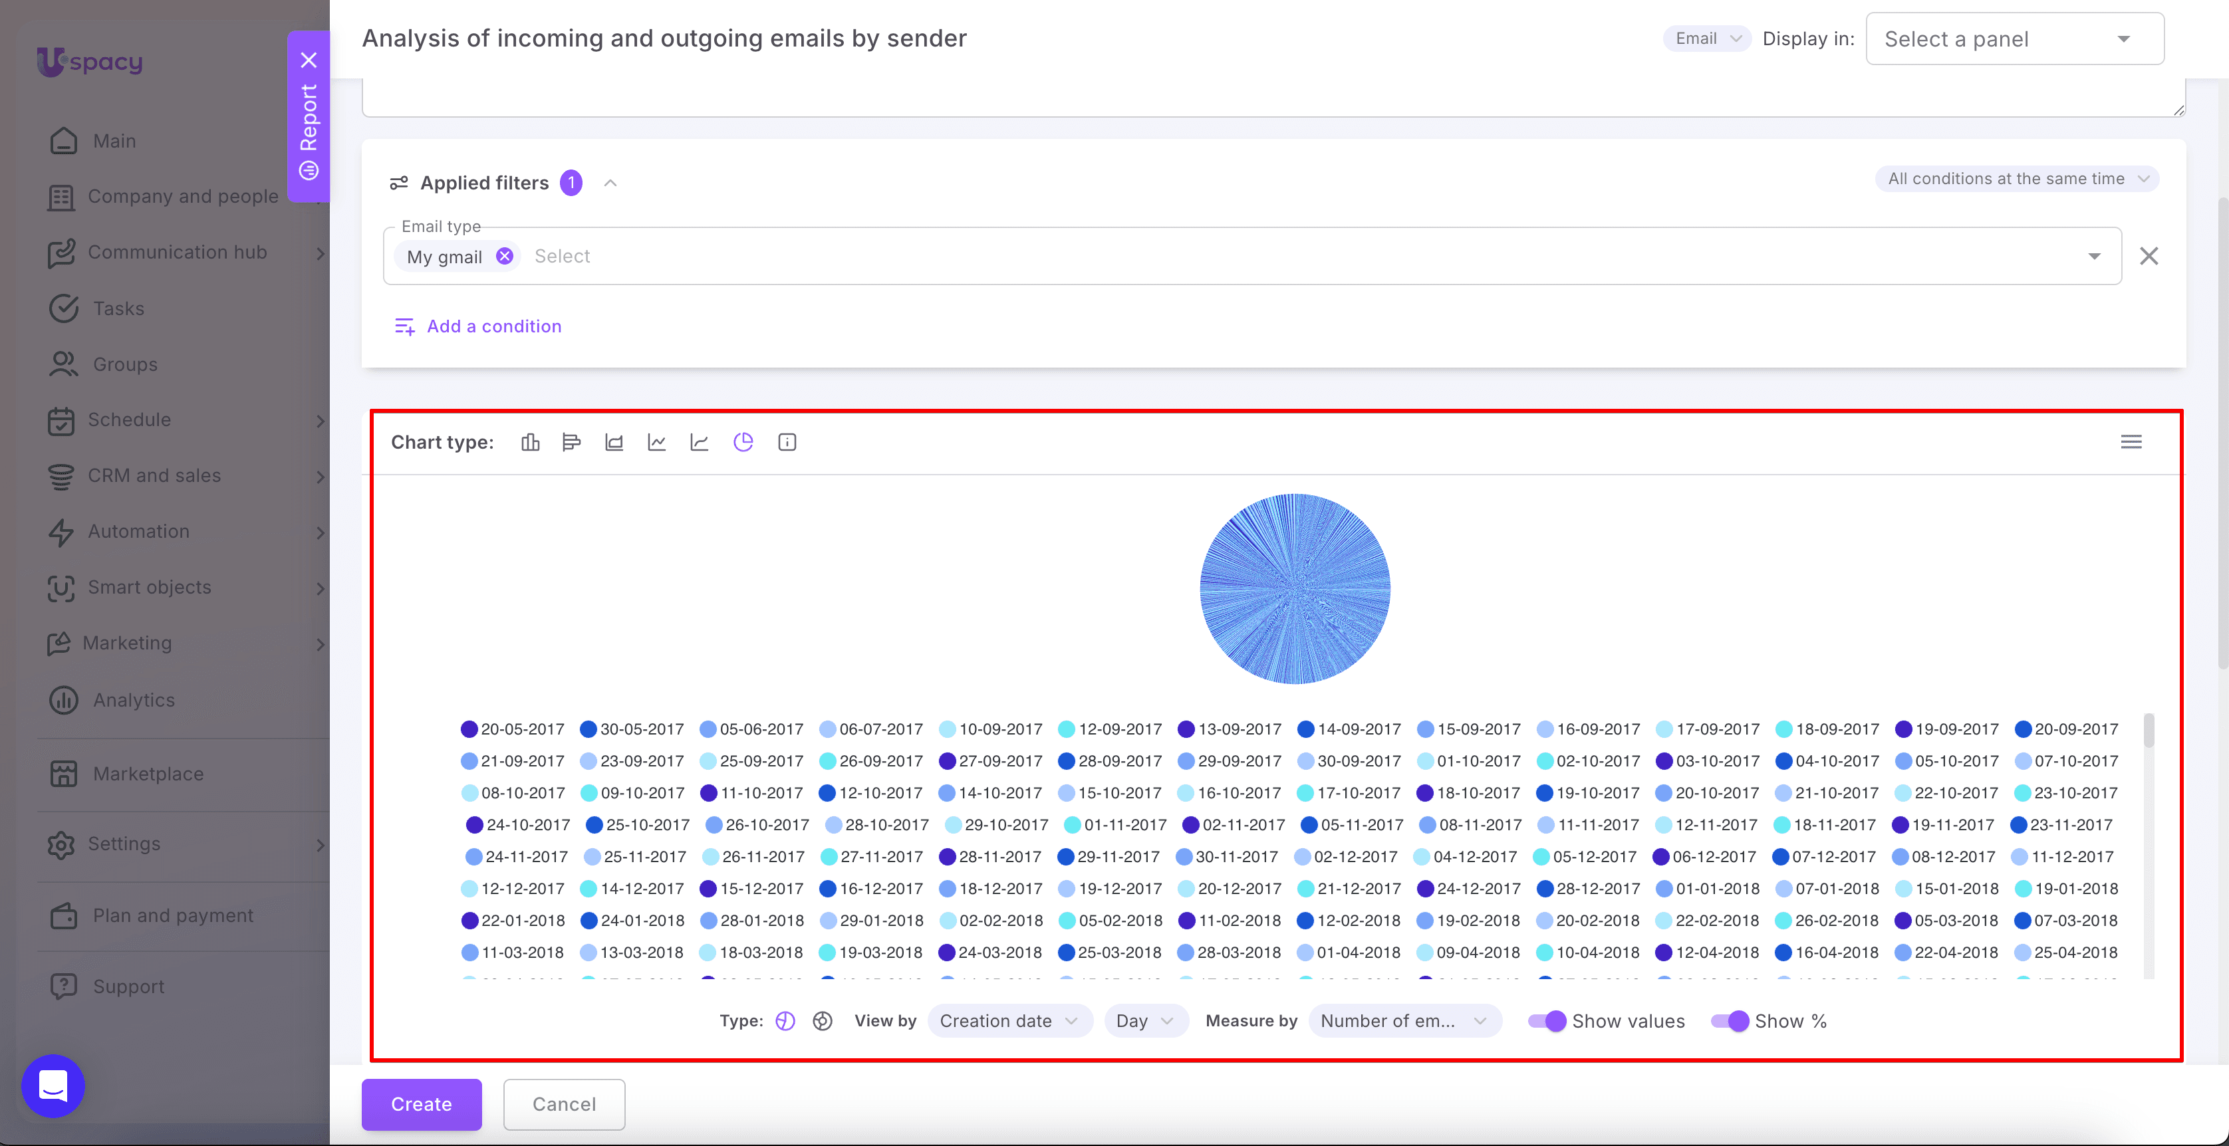Open the chart hamburger menu
2229x1146 pixels.
[x=2131, y=442]
